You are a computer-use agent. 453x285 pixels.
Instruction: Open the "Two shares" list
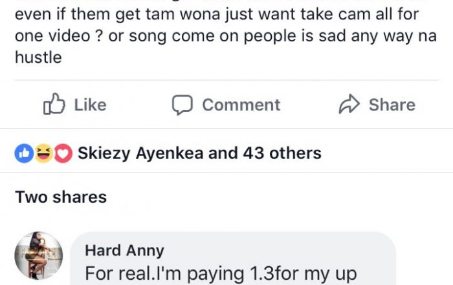click(x=61, y=196)
